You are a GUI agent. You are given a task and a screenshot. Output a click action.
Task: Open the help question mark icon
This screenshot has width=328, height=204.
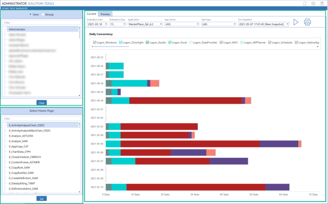tap(322, 3)
